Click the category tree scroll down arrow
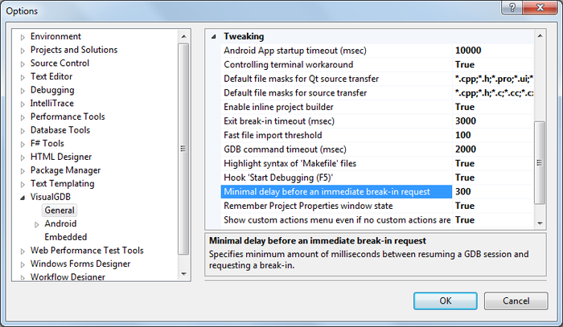The width and height of the screenshot is (563, 327). coord(184,274)
